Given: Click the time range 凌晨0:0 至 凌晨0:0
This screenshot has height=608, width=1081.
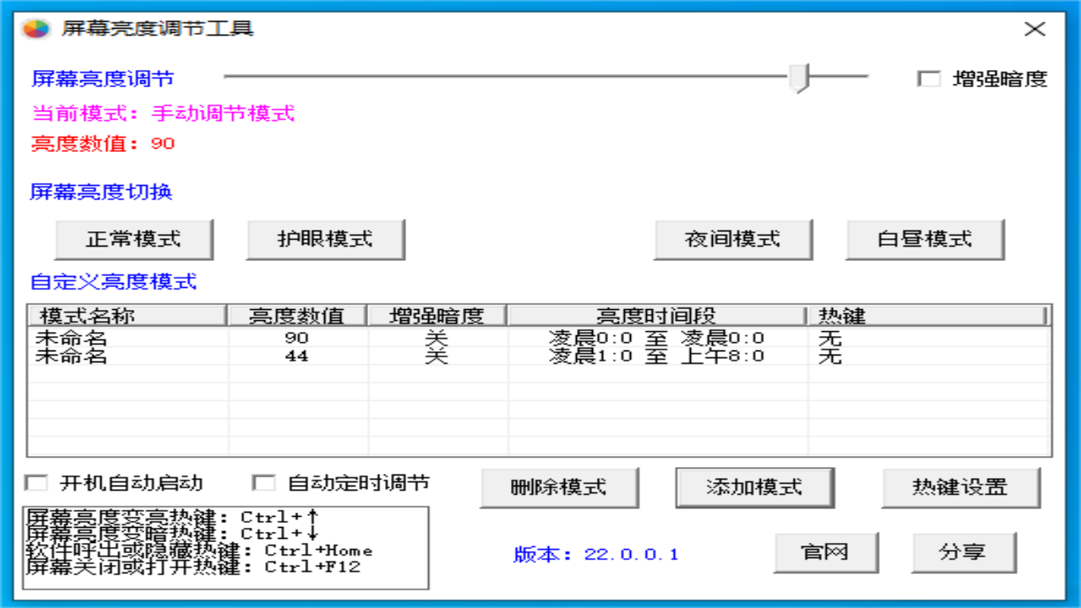Looking at the screenshot, I should click(x=657, y=338).
